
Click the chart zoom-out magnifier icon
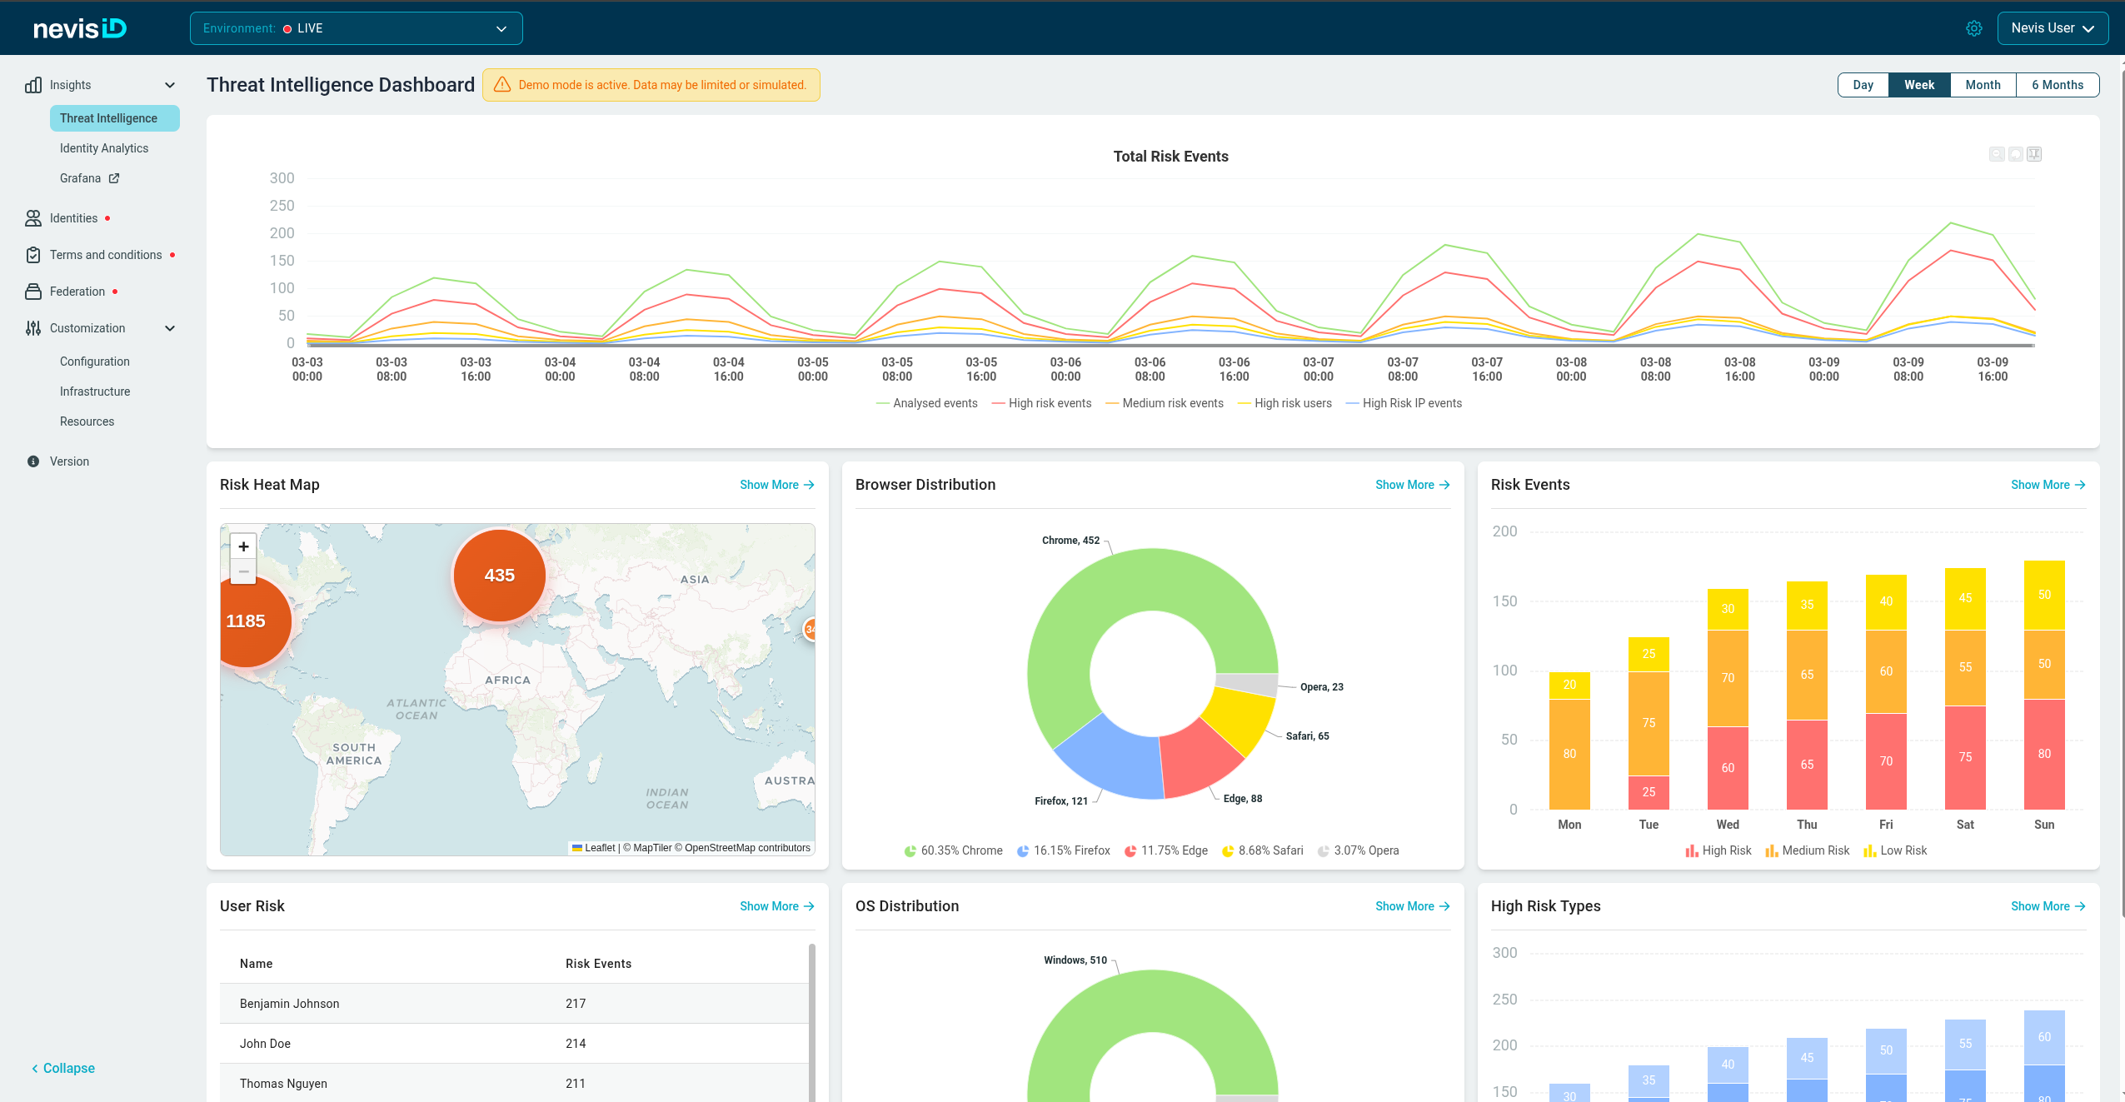pyautogui.click(x=1997, y=154)
